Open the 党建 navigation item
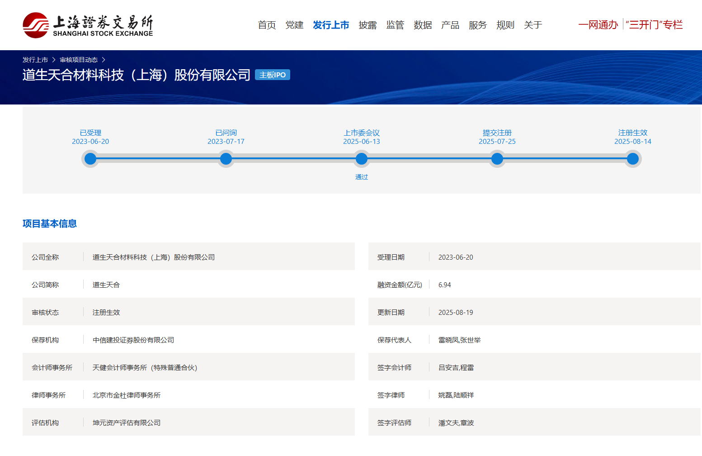 point(294,25)
